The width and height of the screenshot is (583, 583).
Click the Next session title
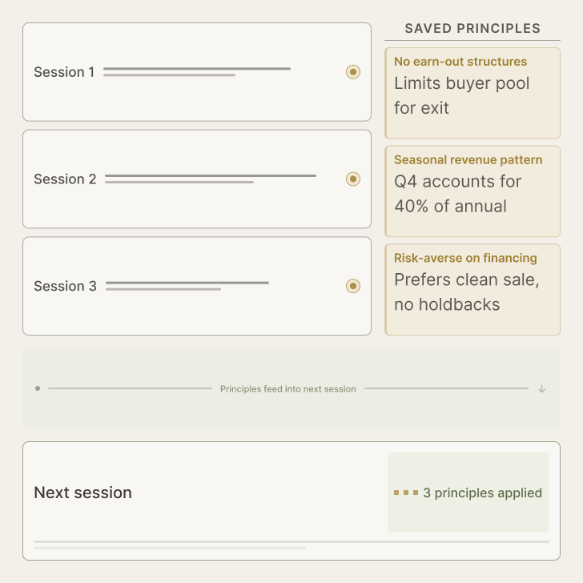[x=83, y=493]
